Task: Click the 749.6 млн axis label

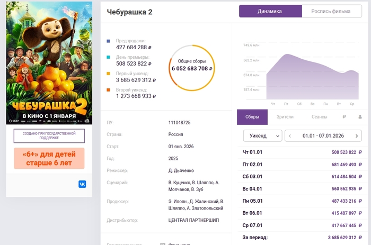Action: pyautogui.click(x=251, y=45)
